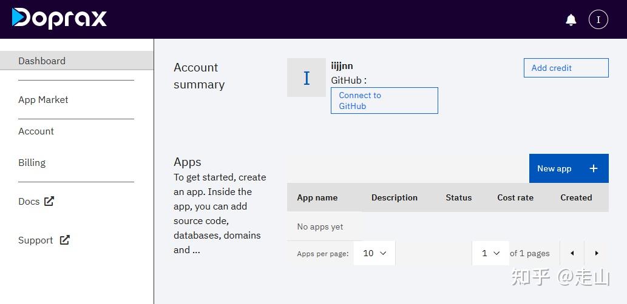Create a New app

point(555,168)
